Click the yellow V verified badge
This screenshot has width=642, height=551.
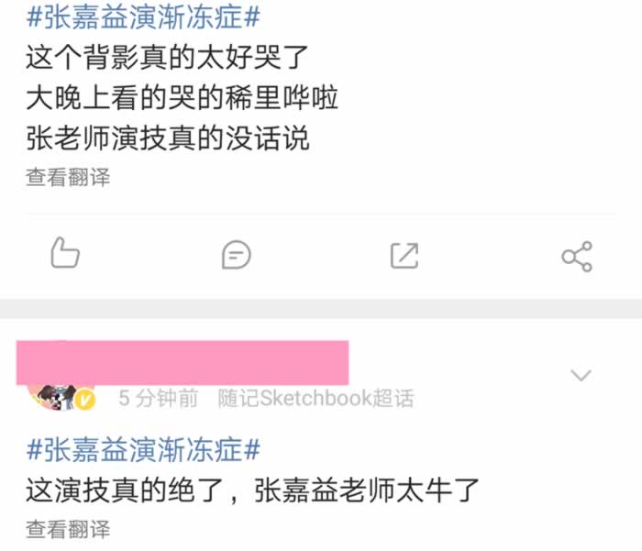point(85,400)
